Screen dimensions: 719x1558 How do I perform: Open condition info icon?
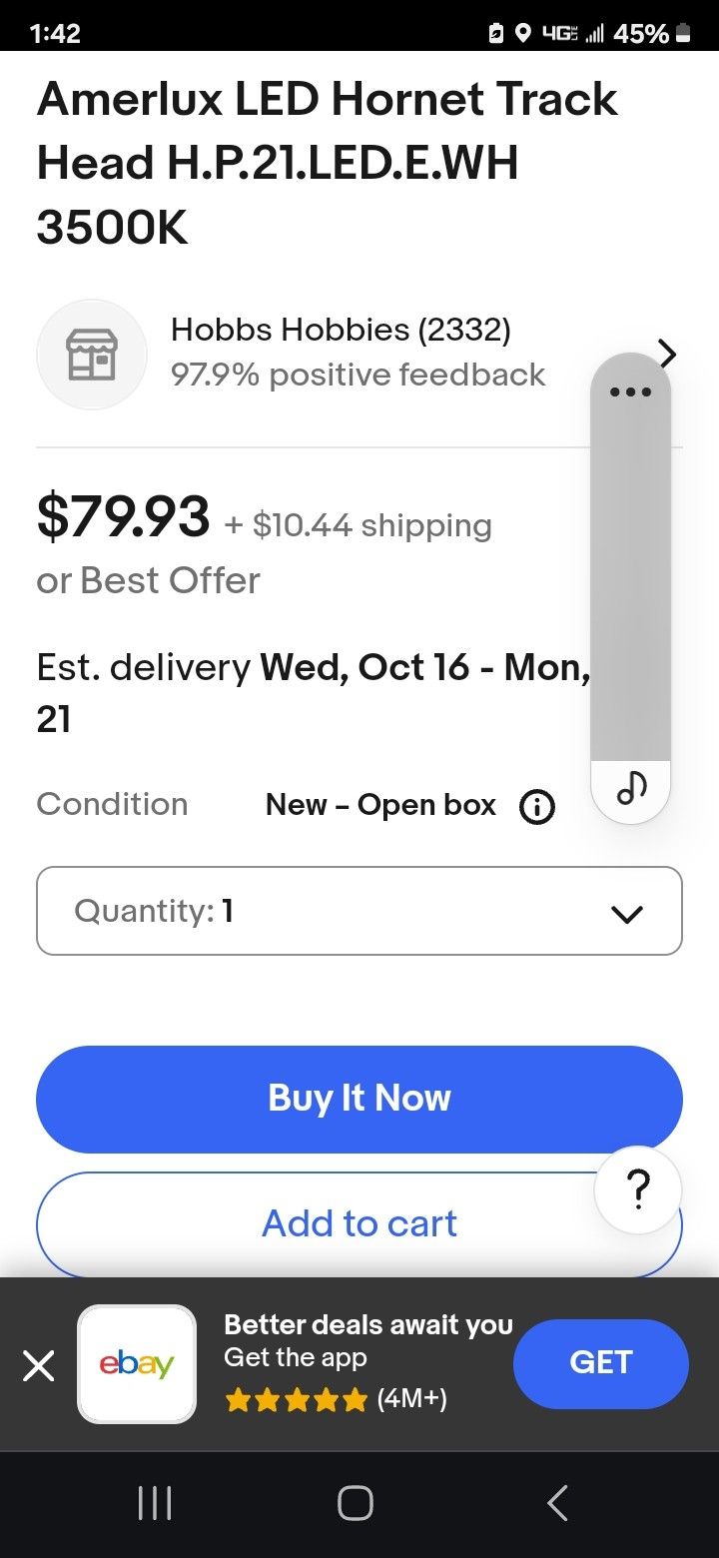[537, 806]
